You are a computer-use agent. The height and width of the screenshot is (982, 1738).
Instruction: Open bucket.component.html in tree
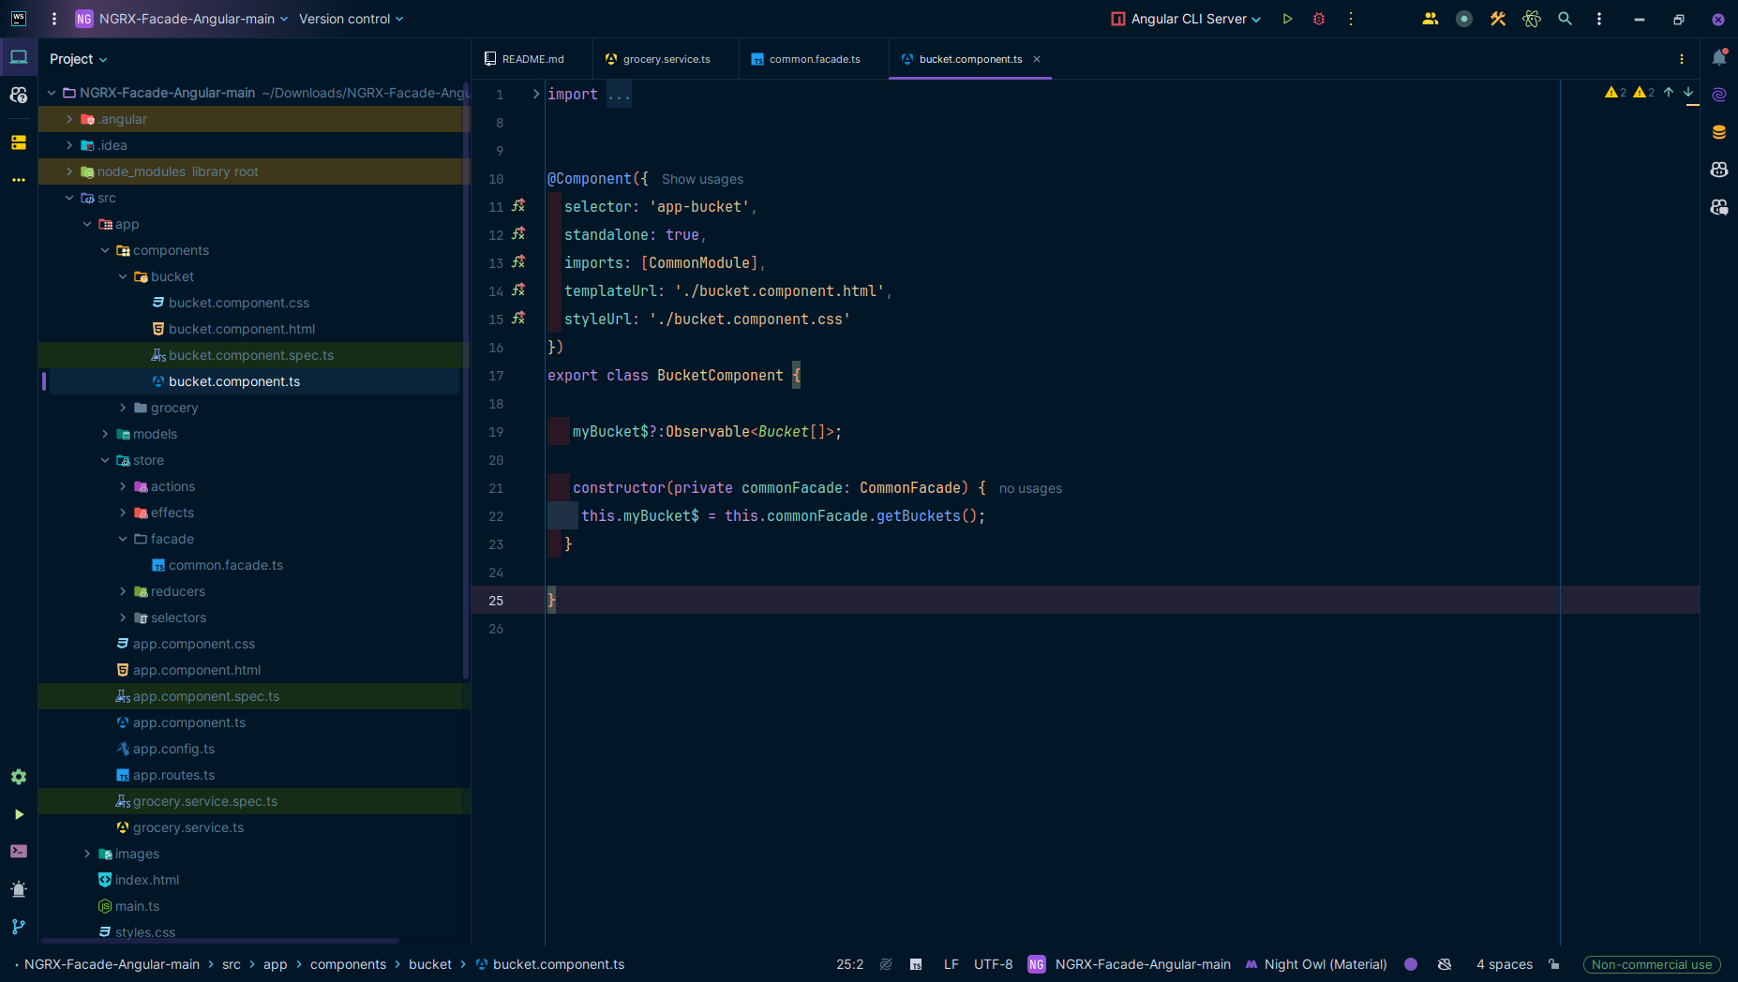(242, 329)
